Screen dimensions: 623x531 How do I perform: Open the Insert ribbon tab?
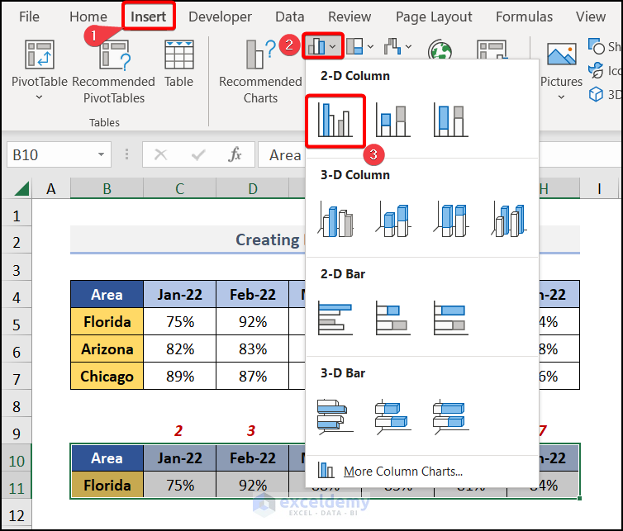[x=148, y=17]
